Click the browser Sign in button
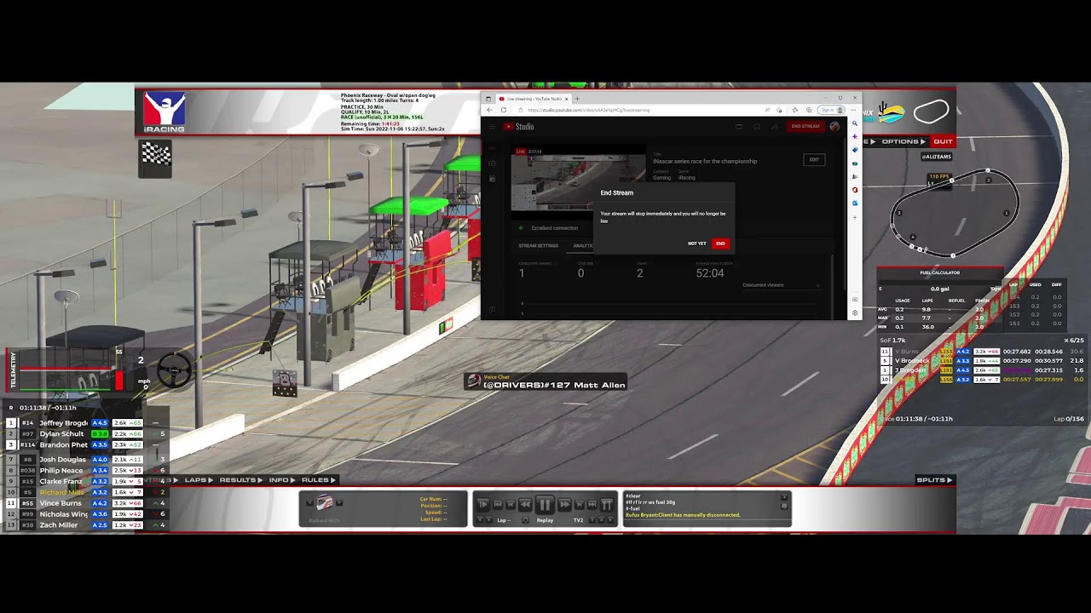The height and width of the screenshot is (613, 1091). [x=831, y=110]
